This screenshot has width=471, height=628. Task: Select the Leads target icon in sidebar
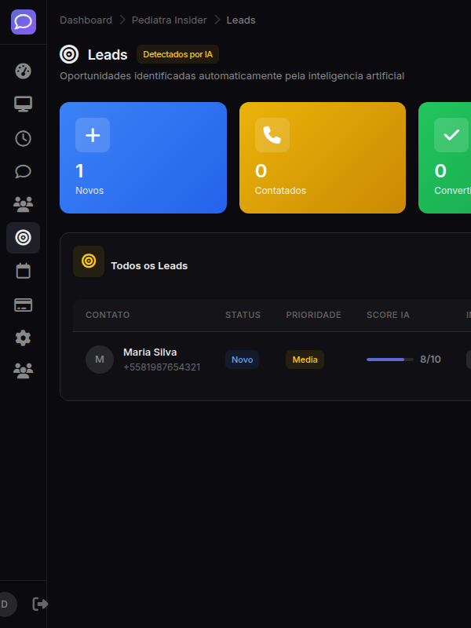pos(24,238)
